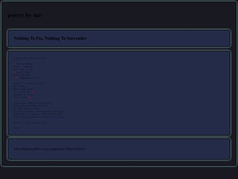Click footer 'All writings here above were composed by Thom Fraybeck.'

49,149
